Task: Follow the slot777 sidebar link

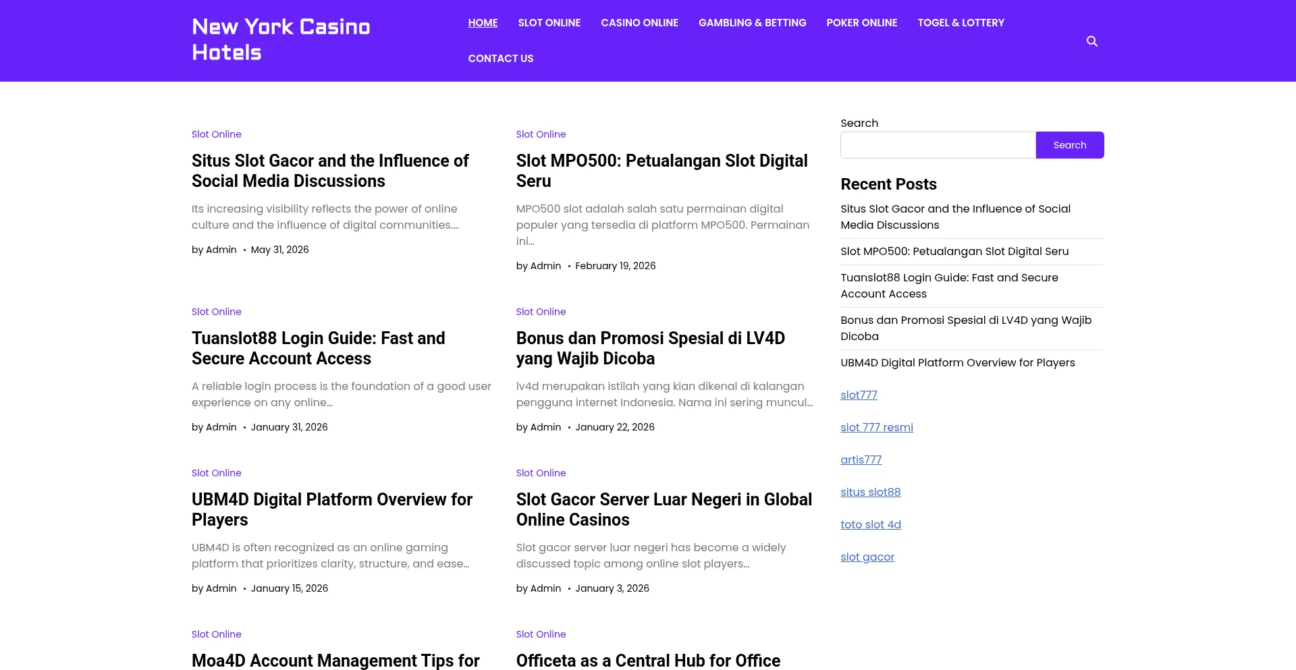Action: 859,395
